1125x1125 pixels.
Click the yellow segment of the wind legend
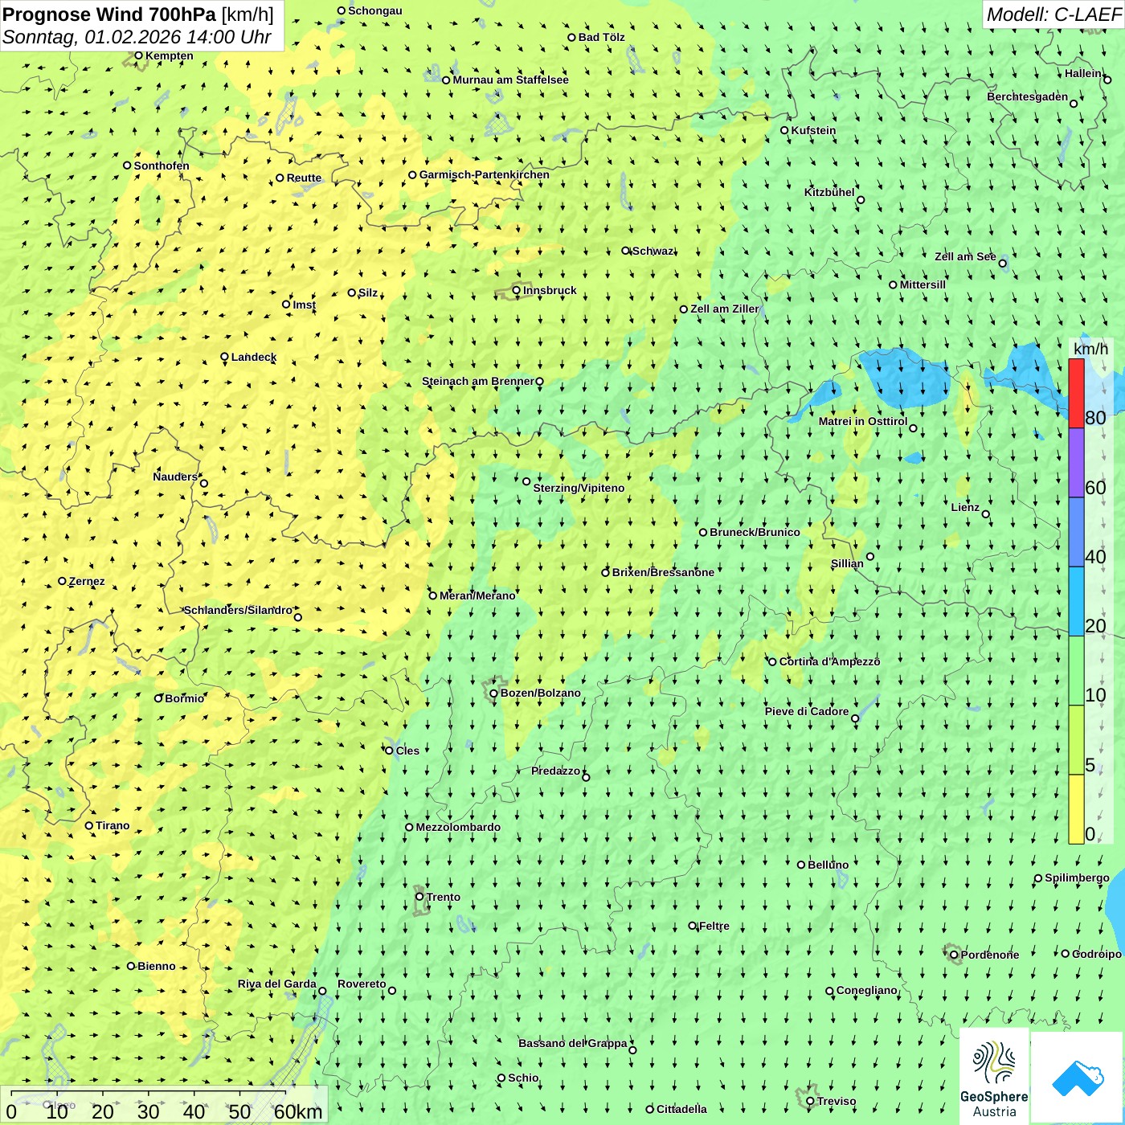tap(1076, 809)
